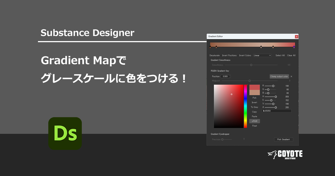Image resolution: width=335 pixels, height=176 pixels.
Task: Click Invert Colors option
Action: (x=245, y=55)
